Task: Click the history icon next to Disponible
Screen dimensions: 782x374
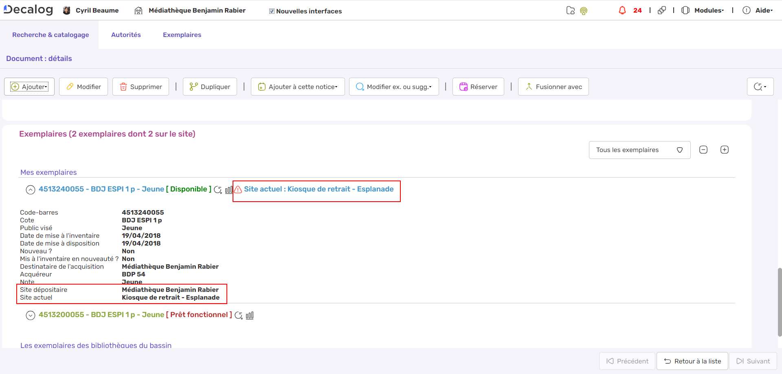Action: coord(218,190)
